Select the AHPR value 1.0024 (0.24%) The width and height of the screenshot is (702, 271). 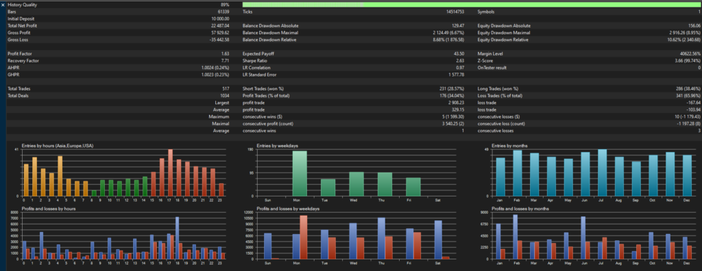(215, 68)
